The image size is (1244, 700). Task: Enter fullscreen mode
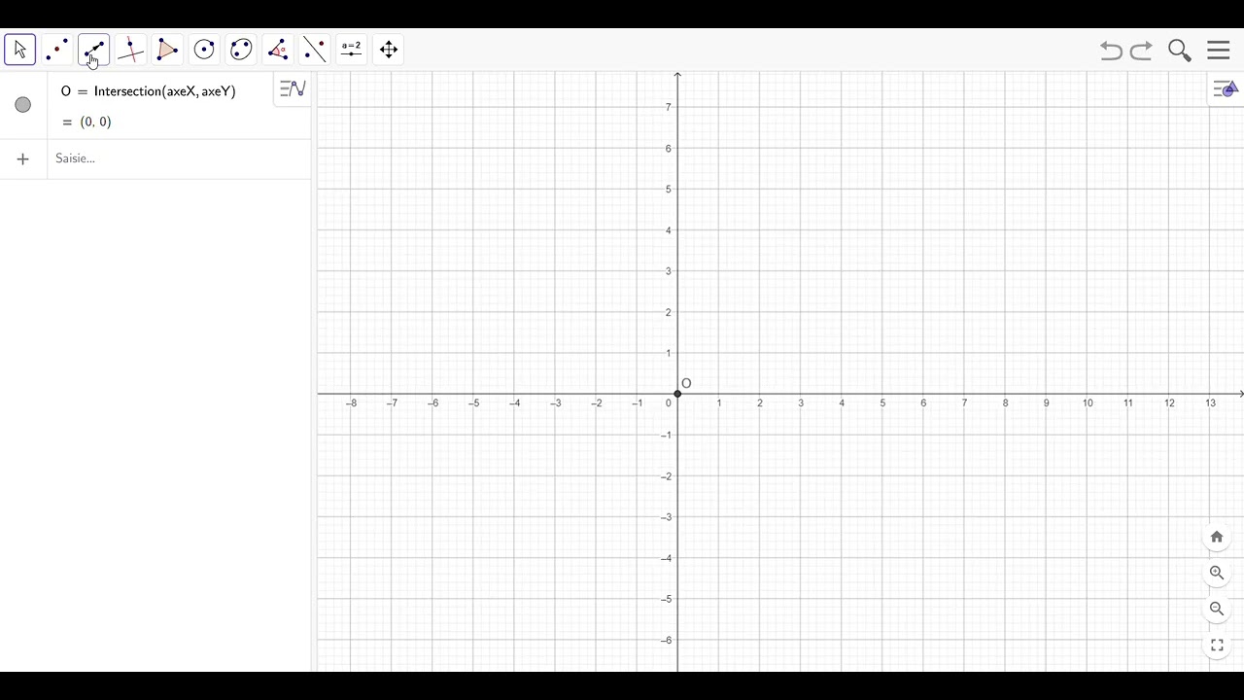pyautogui.click(x=1217, y=645)
